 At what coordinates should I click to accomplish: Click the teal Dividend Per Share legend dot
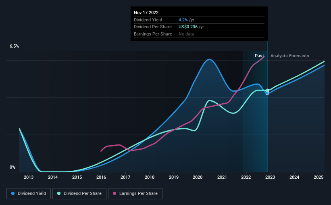(x=59, y=193)
